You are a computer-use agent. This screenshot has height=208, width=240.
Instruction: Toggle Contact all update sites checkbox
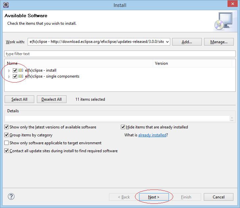(7, 151)
